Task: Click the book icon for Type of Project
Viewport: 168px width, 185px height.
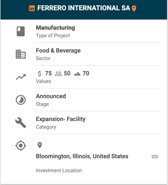Action: pyautogui.click(x=21, y=31)
